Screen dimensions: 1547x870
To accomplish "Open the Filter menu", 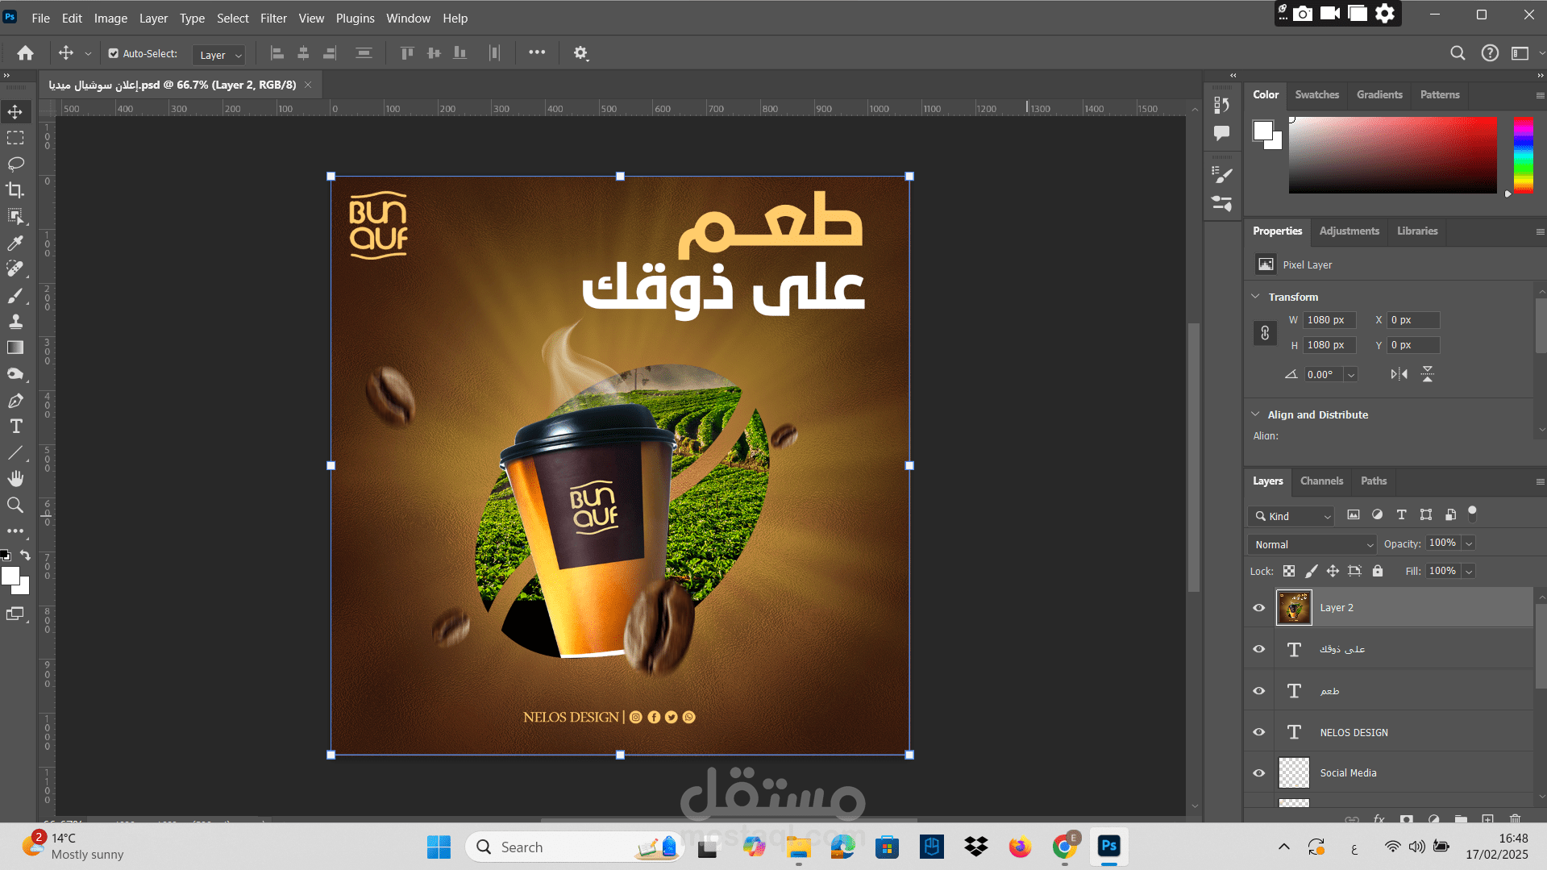I will click(273, 18).
